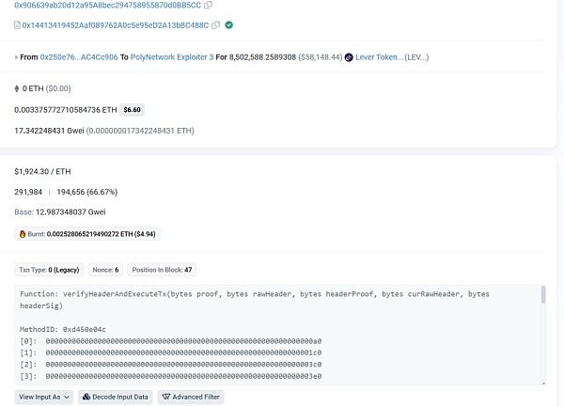Click the $1,924.30 / ETH price

(42, 171)
